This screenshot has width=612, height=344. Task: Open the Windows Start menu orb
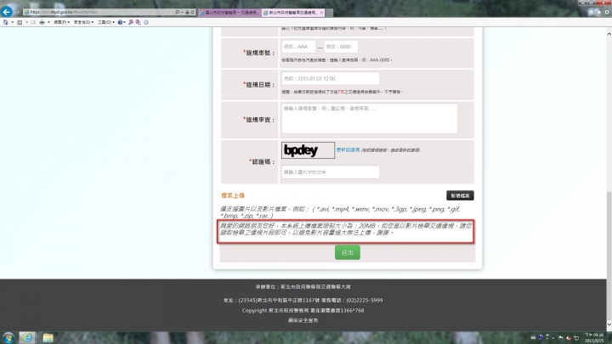(8, 337)
